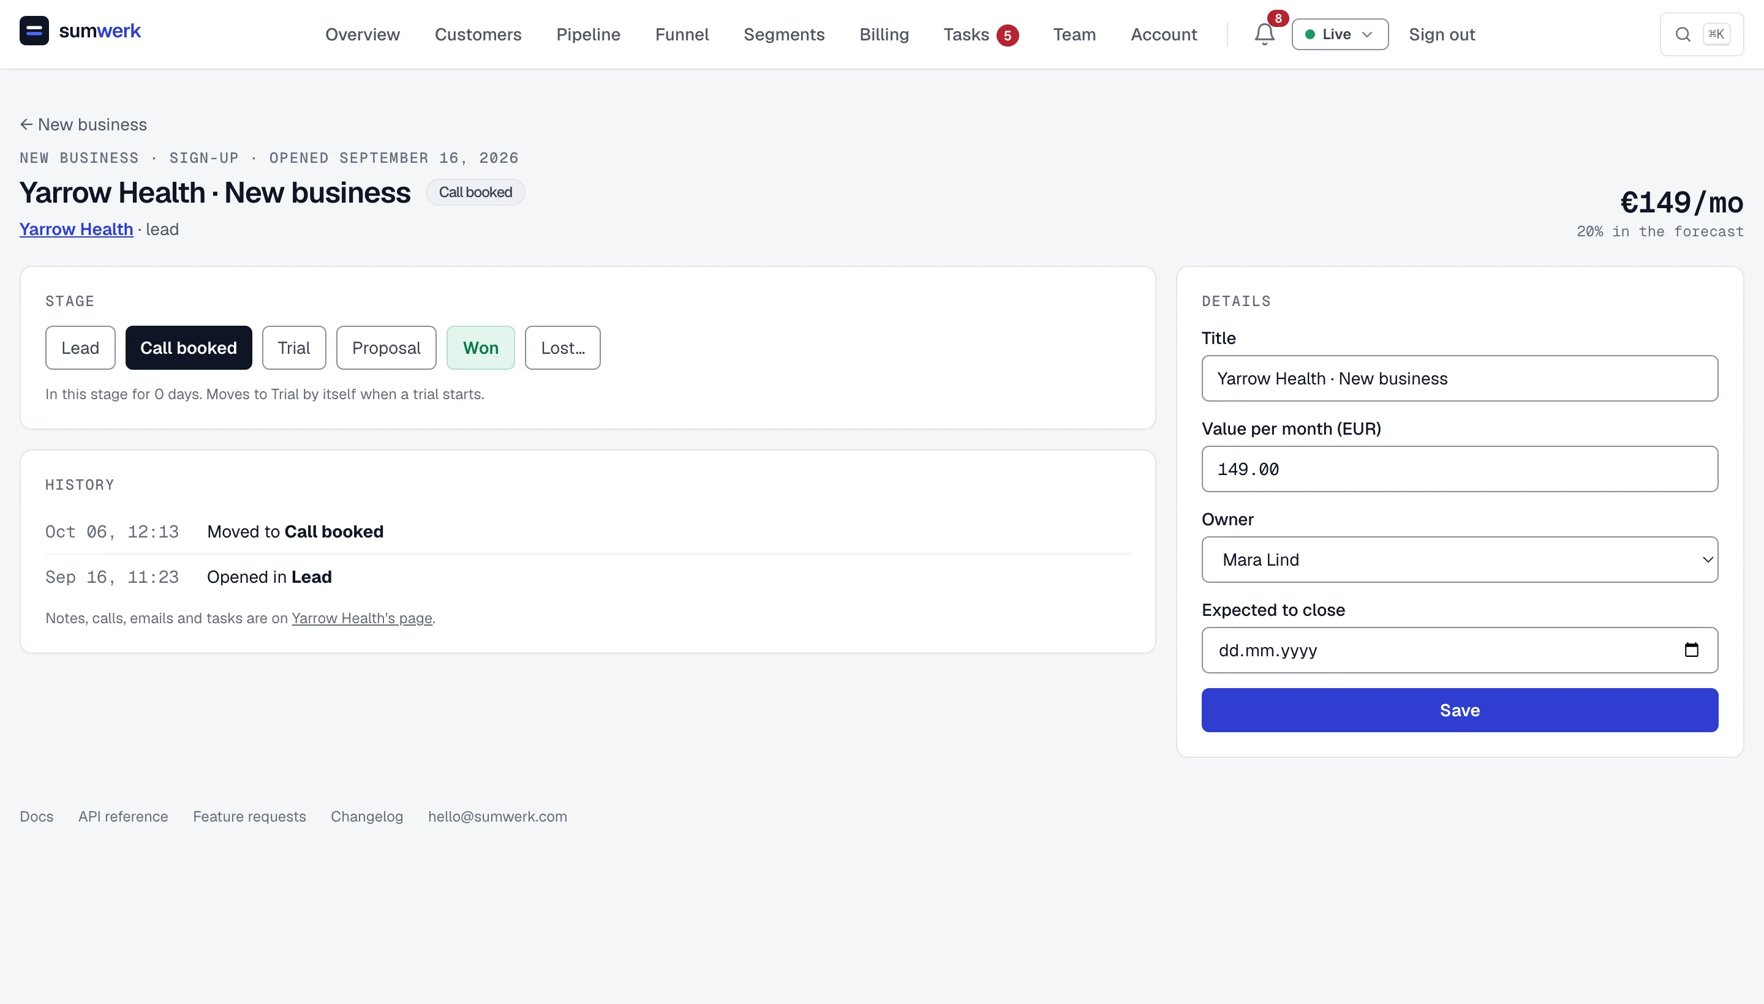Save the deal details
Screen dimensions: 1764x1004
[1460, 710]
